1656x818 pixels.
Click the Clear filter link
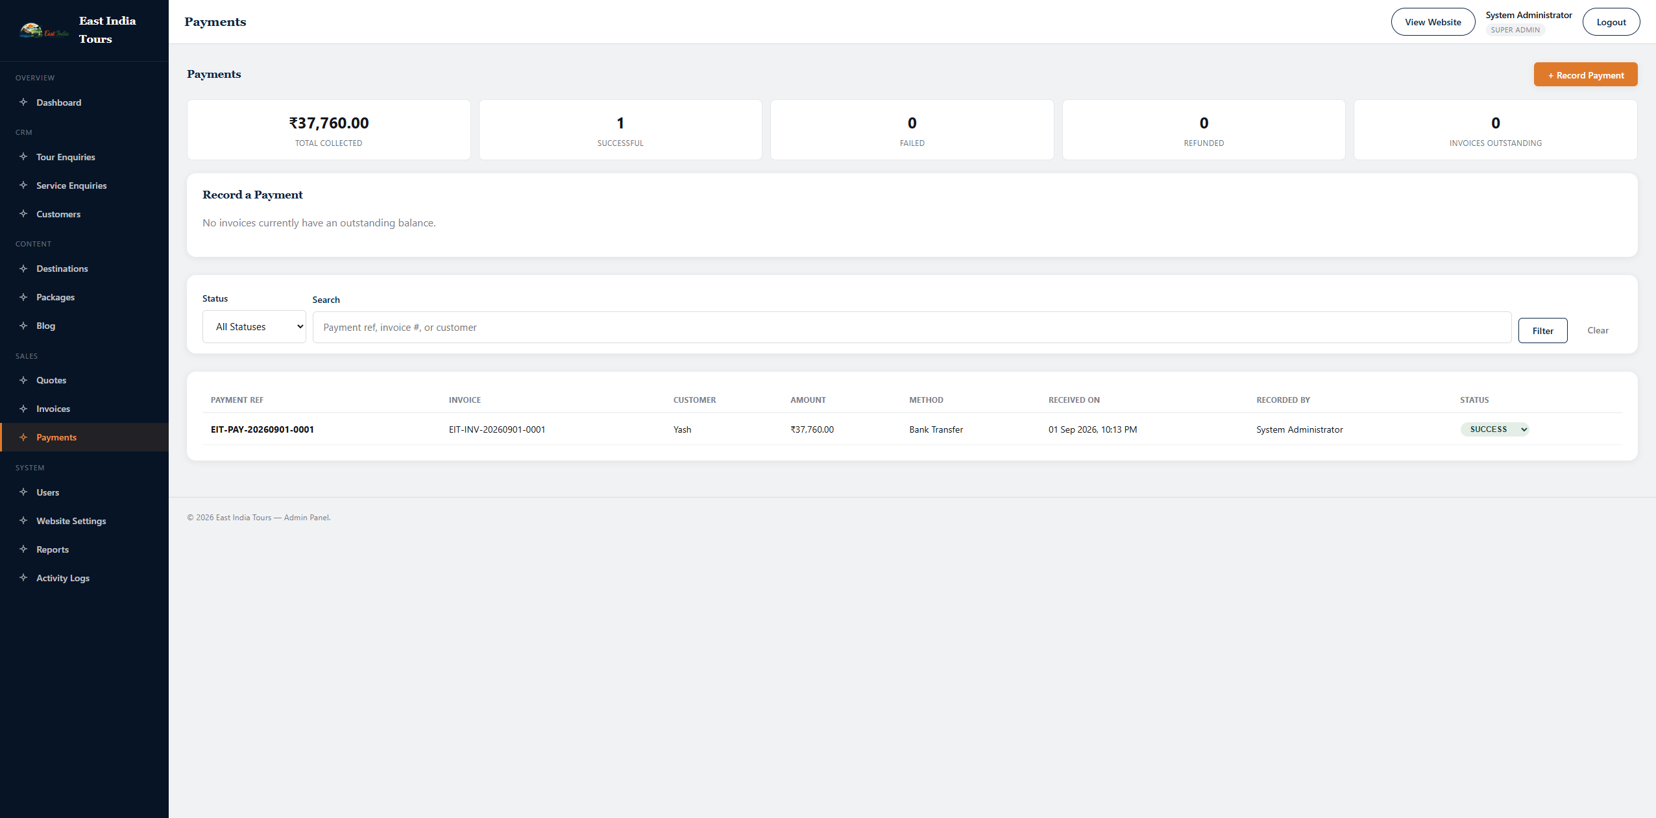[x=1598, y=330]
